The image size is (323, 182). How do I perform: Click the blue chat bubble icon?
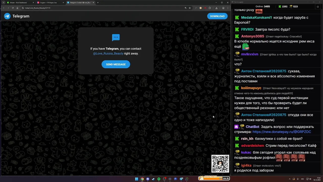(116, 38)
